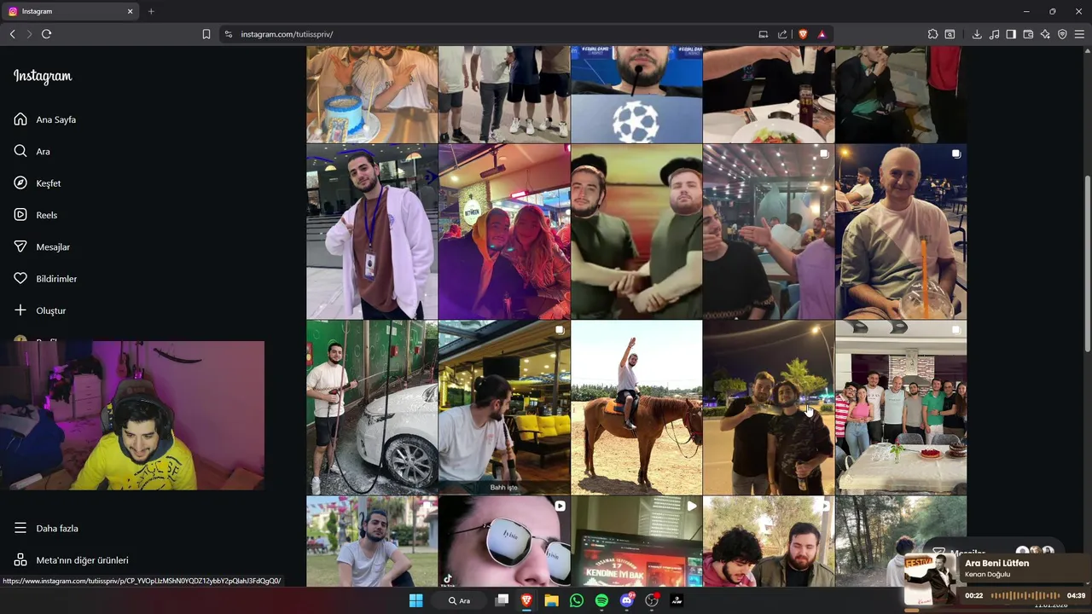This screenshot has width=1092, height=614.
Task: Seek in 'Ara Beni Lütfen' waveform
Action: coord(1025,595)
